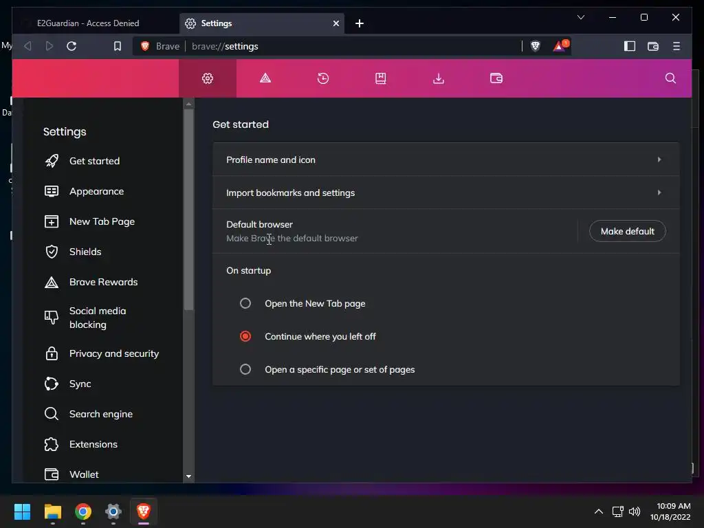
Task: Click the Make default button
Action: click(627, 231)
